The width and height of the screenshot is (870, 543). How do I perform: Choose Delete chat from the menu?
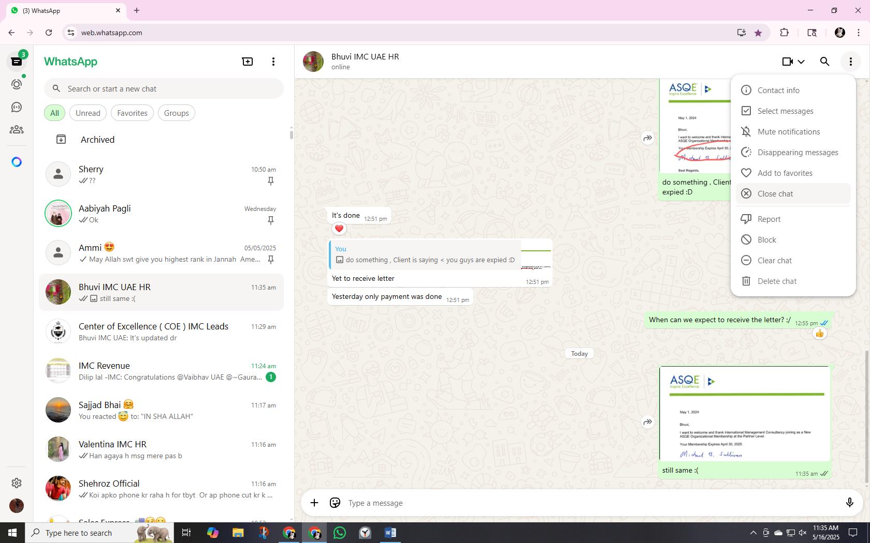click(793, 281)
